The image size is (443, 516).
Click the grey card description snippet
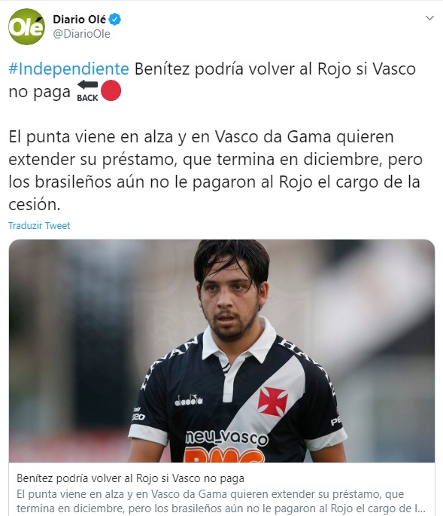coord(221,501)
